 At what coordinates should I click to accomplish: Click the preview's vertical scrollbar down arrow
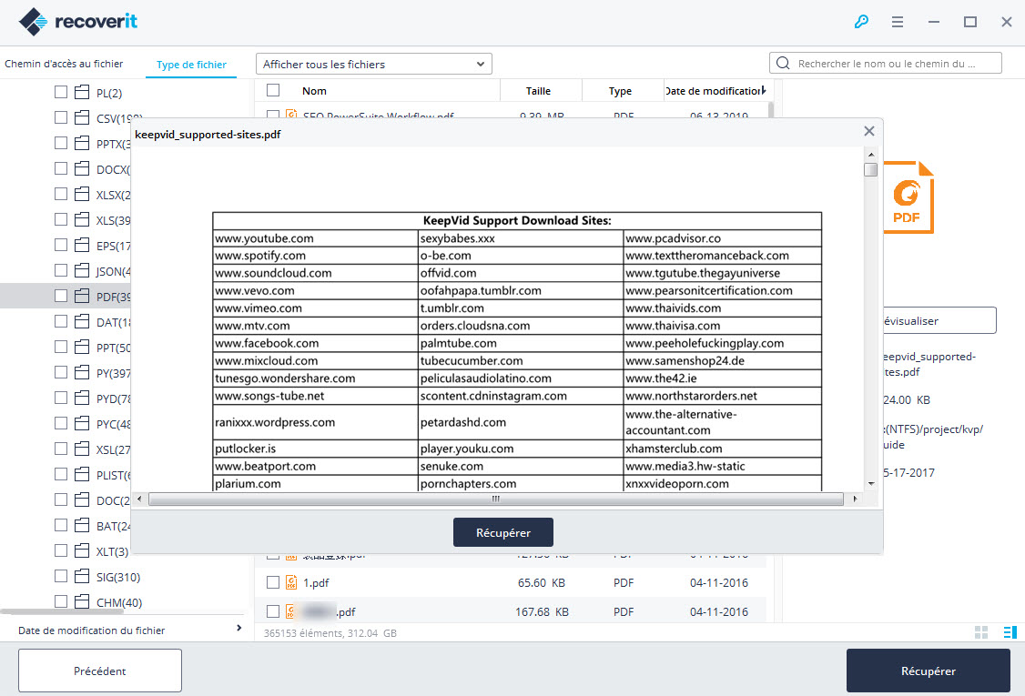pos(871,484)
